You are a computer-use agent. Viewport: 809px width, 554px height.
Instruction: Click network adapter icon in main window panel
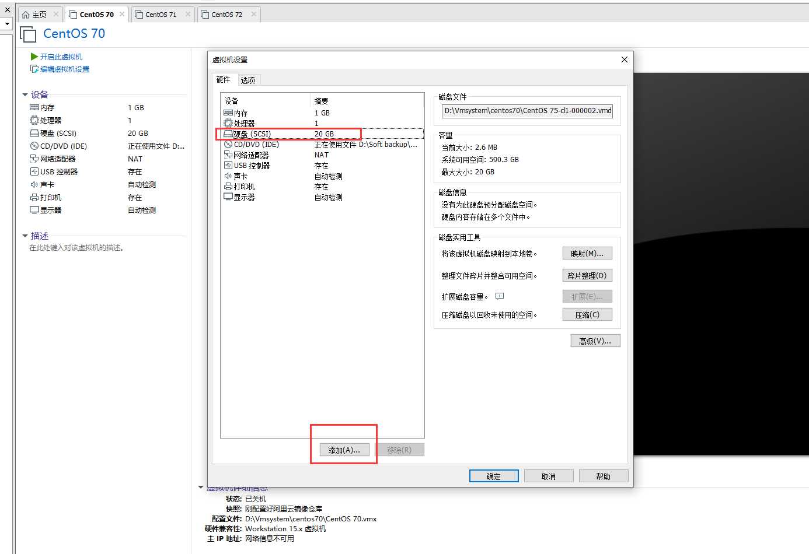pos(34,159)
